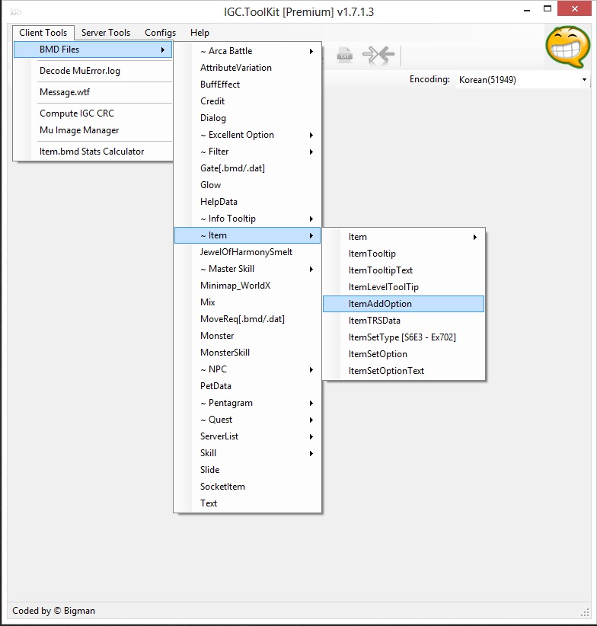This screenshot has width=597, height=626.
Task: Click the window resize grip
Action: click(x=585, y=612)
